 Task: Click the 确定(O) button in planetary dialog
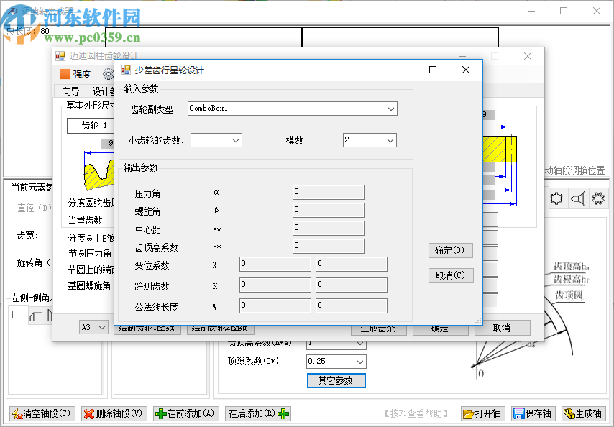click(450, 251)
